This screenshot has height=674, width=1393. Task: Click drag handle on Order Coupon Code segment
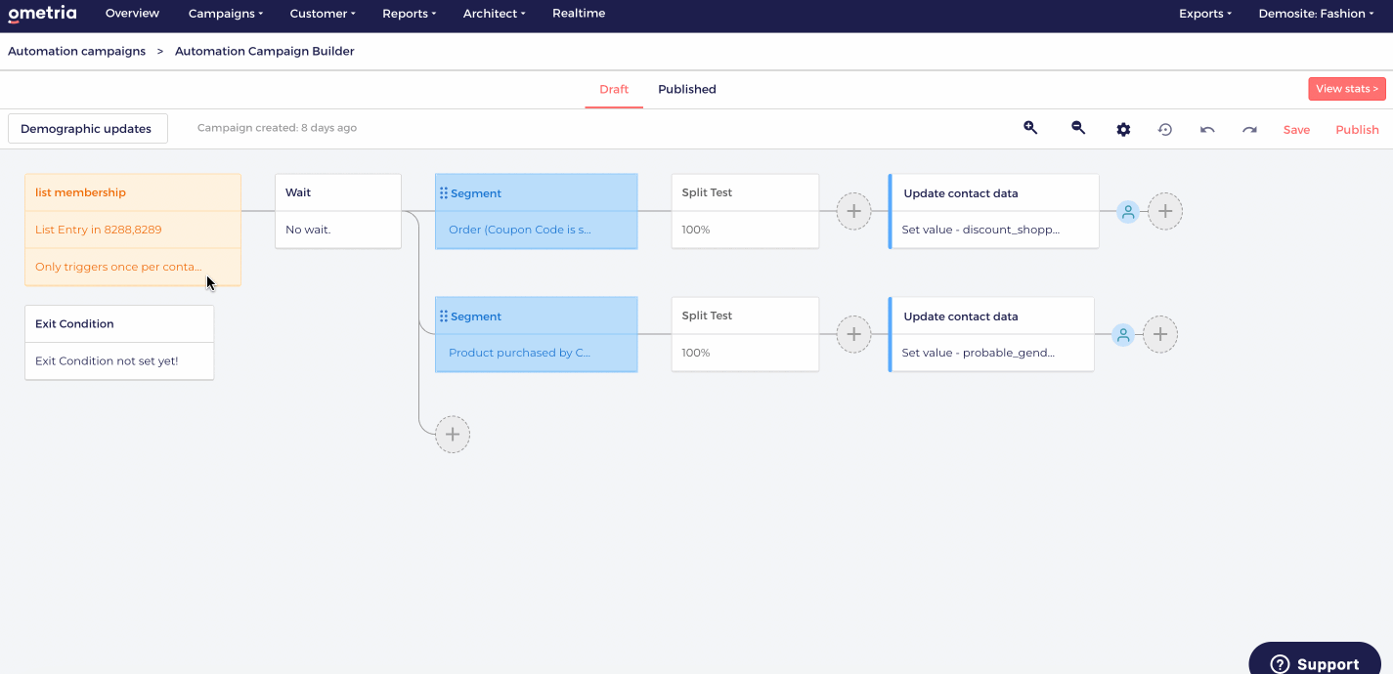pyautogui.click(x=444, y=193)
